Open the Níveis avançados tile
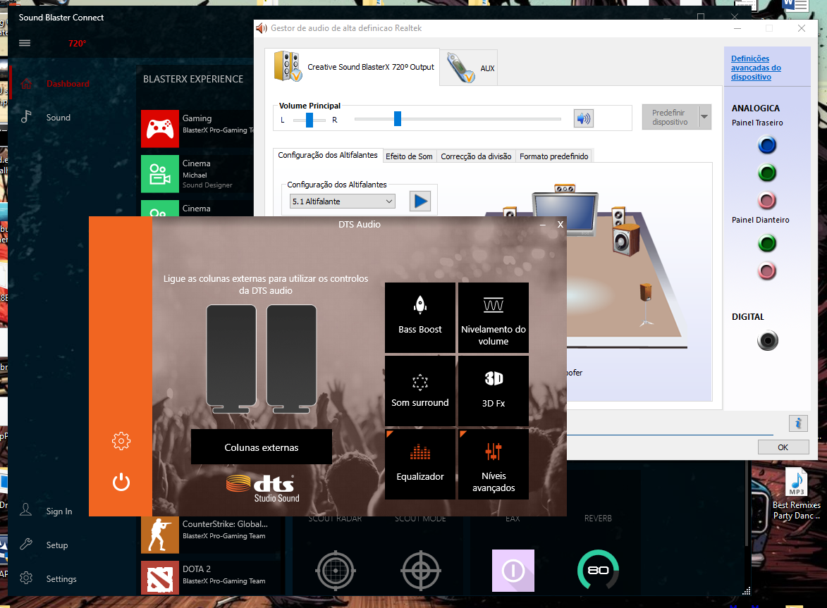Screen dimensions: 827x608 click(x=493, y=464)
